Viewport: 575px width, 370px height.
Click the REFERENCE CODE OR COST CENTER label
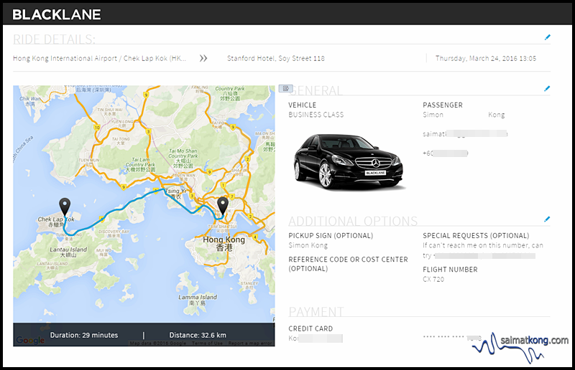tap(348, 264)
